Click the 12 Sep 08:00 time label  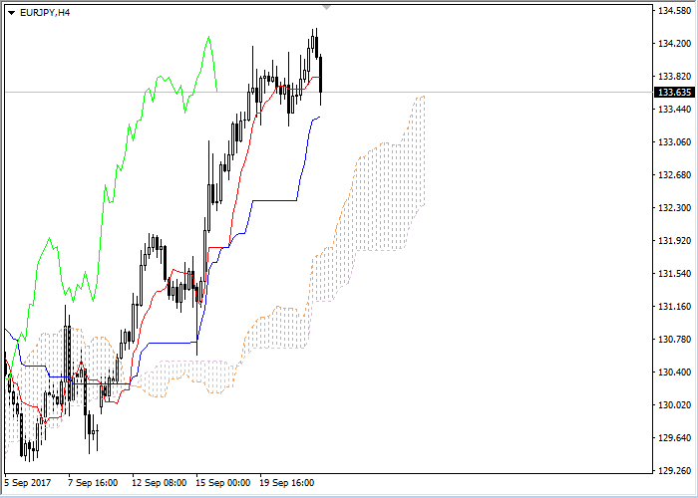(x=160, y=483)
